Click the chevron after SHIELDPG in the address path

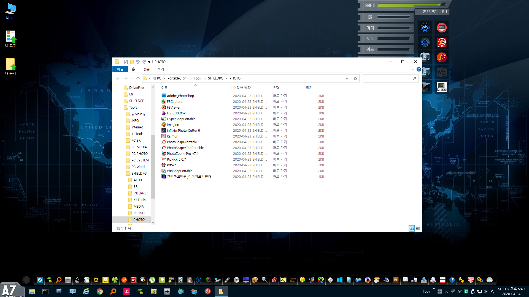click(226, 78)
